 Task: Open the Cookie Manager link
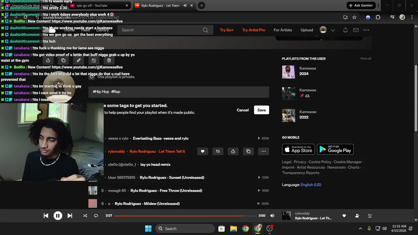347,162
